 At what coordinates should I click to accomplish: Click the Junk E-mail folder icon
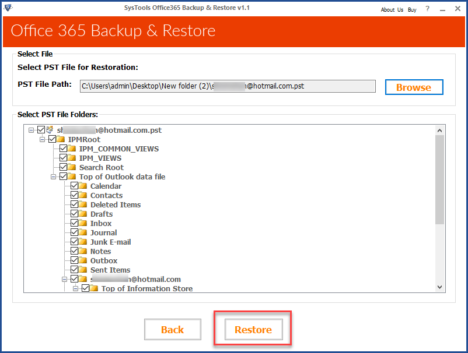(83, 242)
